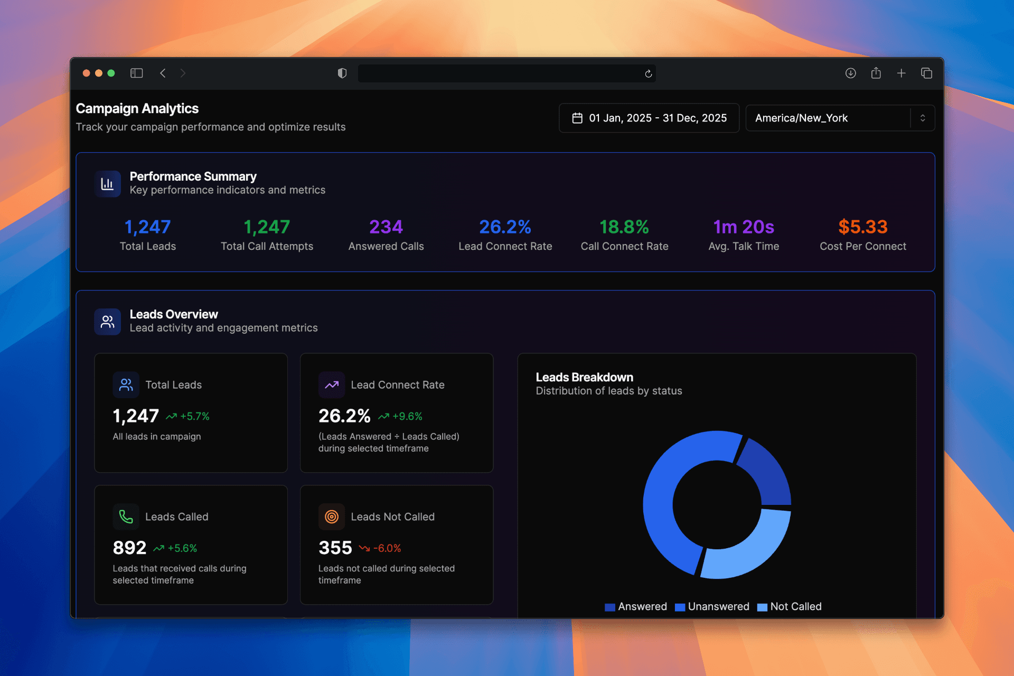The height and width of the screenshot is (676, 1014).
Task: Click the phone icon on Leads Called card
Action: point(126,517)
